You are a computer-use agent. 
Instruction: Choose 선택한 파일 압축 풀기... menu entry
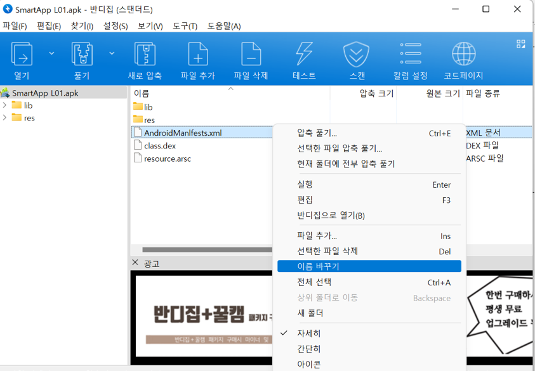(369, 148)
